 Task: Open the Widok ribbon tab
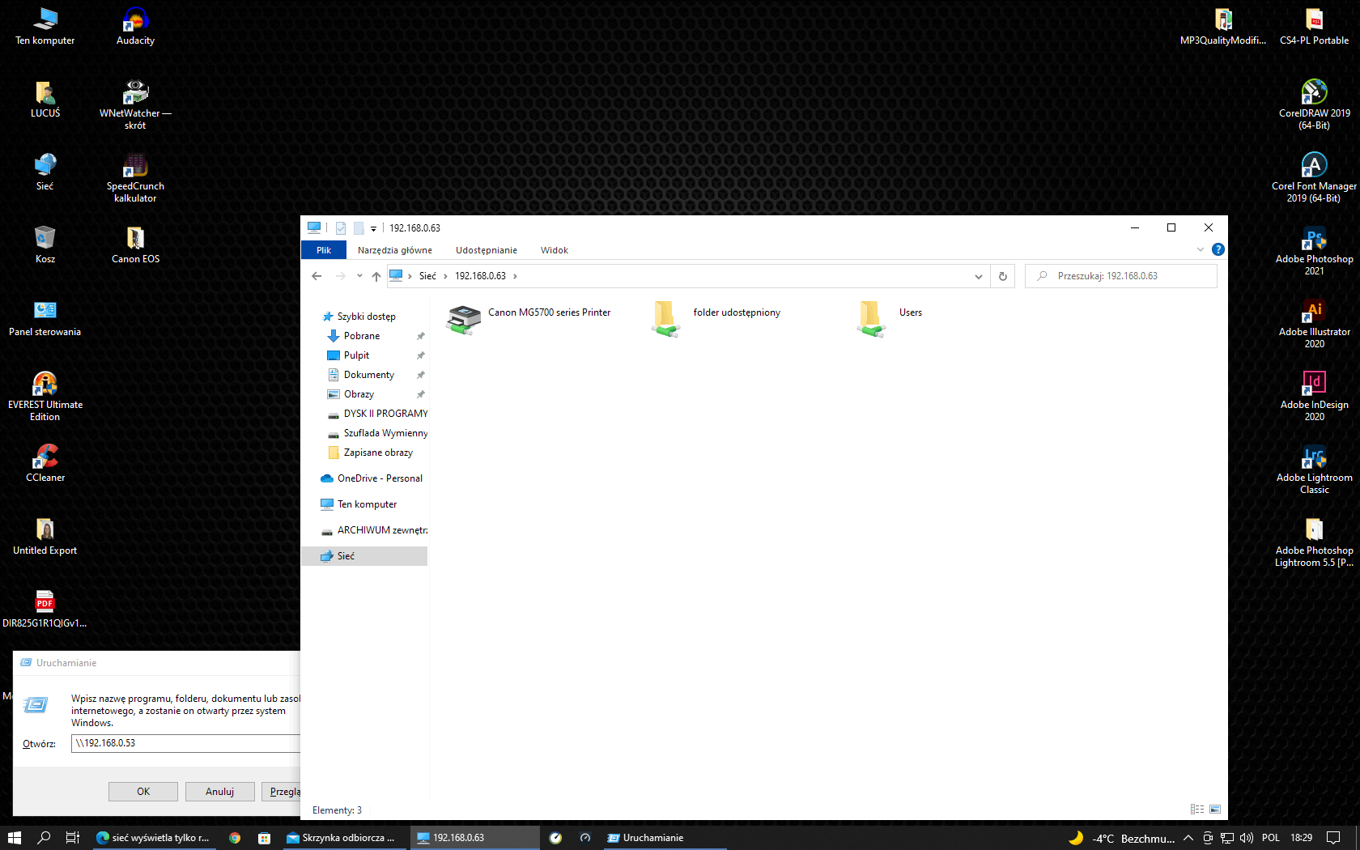pyautogui.click(x=555, y=250)
